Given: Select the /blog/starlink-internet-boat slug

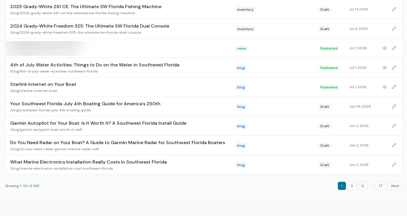Looking at the screenshot, I should (x=34, y=91).
